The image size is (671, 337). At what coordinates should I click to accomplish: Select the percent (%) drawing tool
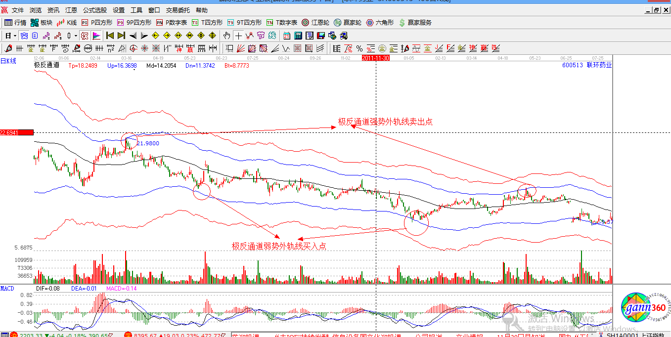[x=359, y=48]
